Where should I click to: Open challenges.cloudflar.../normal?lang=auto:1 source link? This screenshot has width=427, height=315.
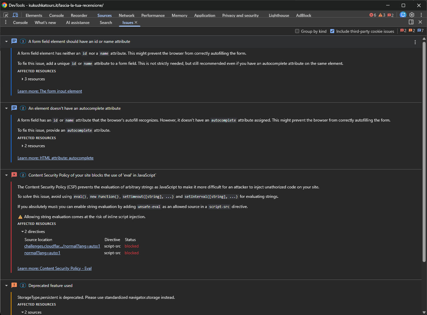click(62, 246)
